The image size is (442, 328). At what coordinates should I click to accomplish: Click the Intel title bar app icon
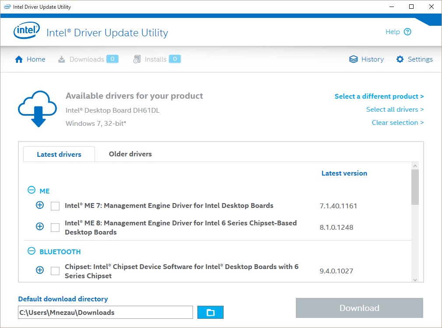coord(7,7)
